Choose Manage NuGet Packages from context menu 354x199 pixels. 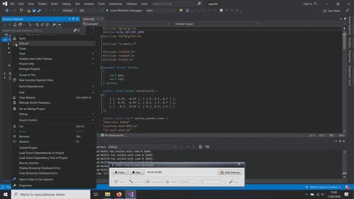coord(54,103)
